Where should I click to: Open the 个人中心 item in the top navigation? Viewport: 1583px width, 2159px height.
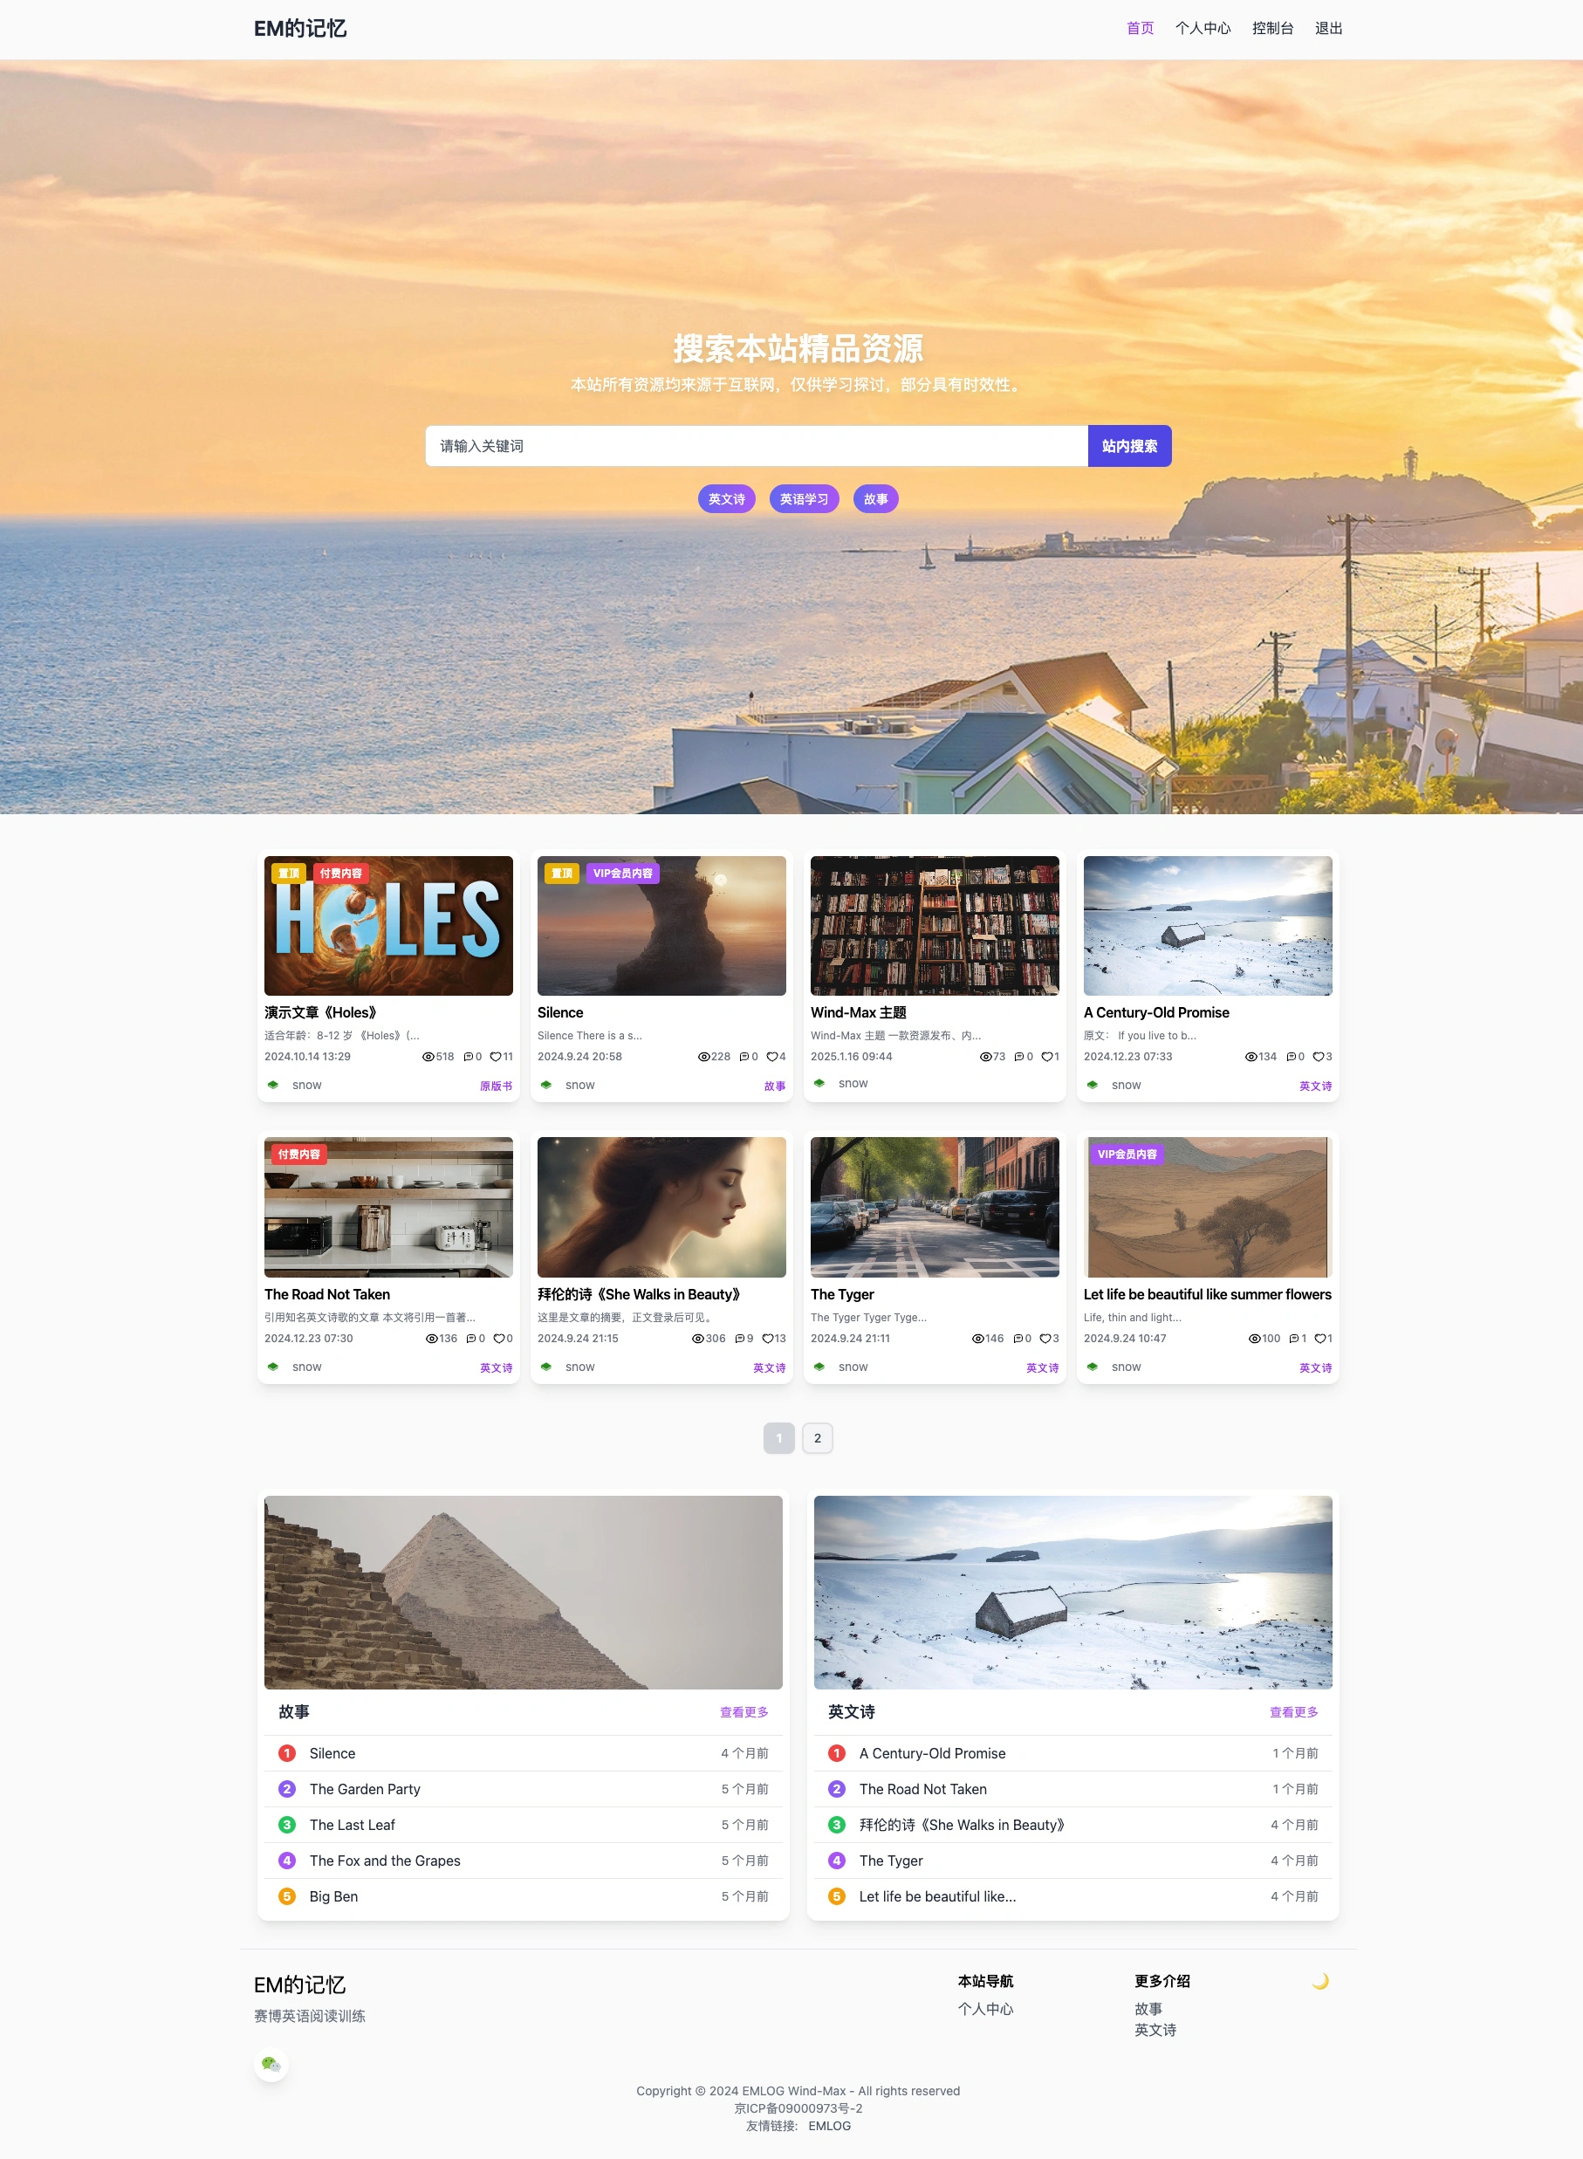tap(1203, 29)
